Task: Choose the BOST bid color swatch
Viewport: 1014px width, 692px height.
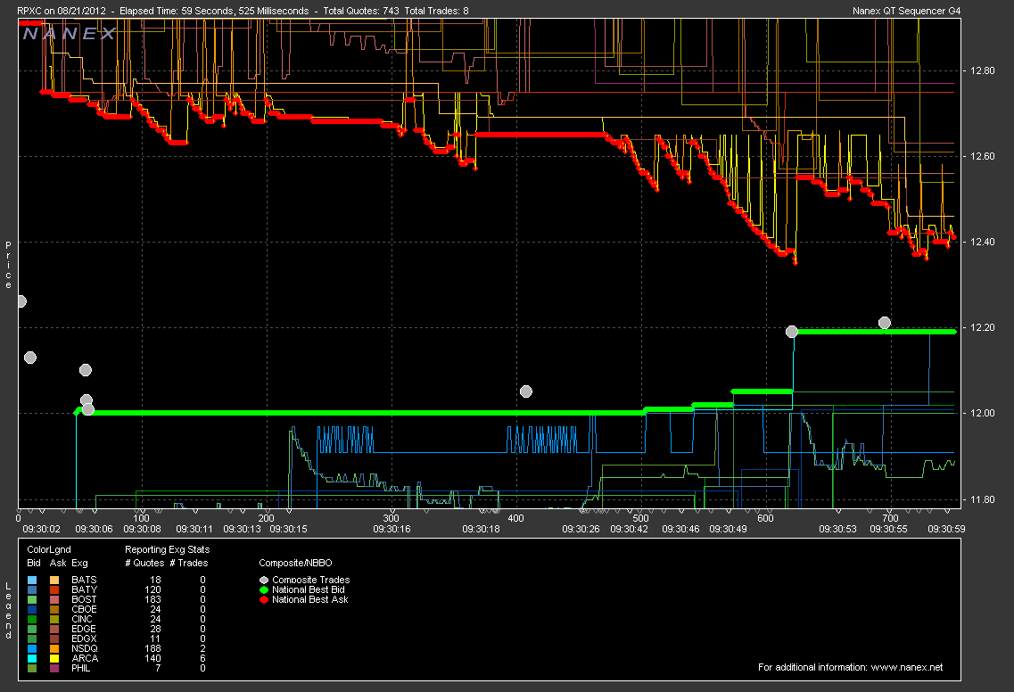Action: 33,599
